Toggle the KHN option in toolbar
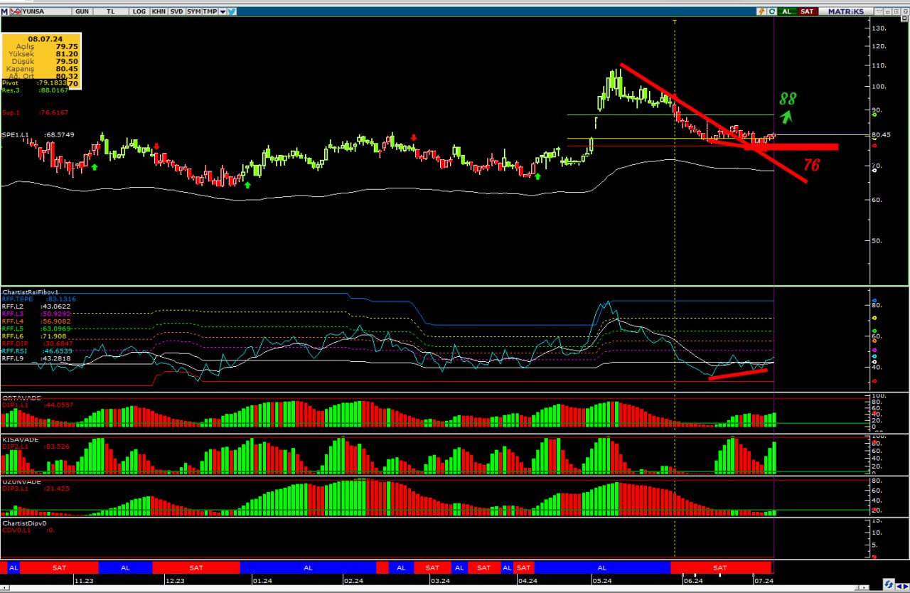Viewport: 910px width, 593px height. point(158,11)
